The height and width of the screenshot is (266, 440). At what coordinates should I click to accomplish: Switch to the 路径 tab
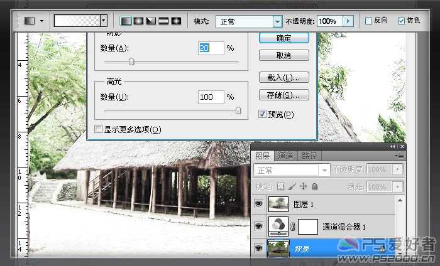point(309,156)
